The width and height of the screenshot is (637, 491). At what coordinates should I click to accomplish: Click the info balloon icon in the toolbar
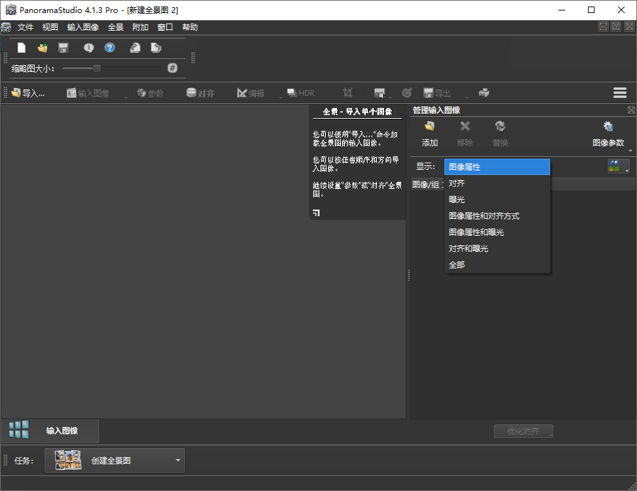point(89,47)
